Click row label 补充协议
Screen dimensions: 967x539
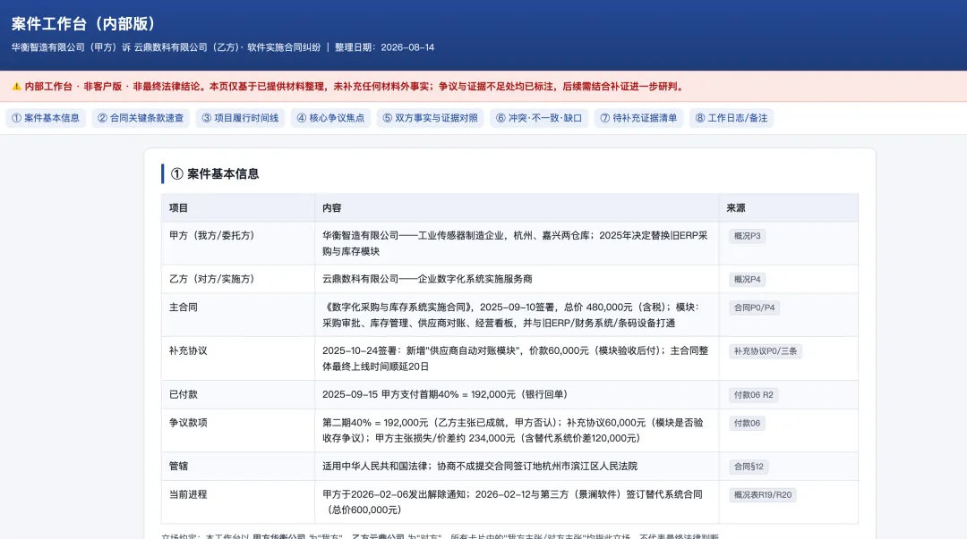188,350
